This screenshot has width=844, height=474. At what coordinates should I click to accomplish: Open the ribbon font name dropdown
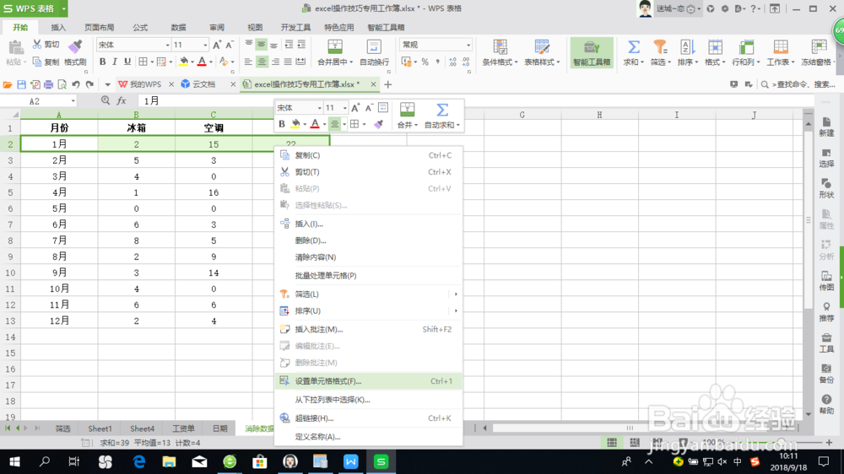(167, 46)
